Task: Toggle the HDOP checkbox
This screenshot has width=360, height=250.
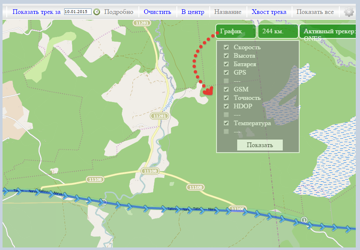Action: point(226,106)
